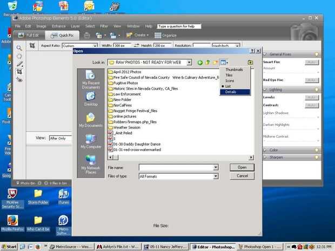This screenshot has width=335, height=251.
Task: Cancel the Open dialog
Action: point(242,176)
